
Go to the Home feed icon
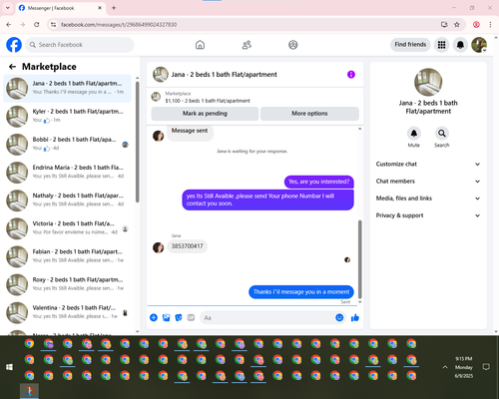[200, 45]
